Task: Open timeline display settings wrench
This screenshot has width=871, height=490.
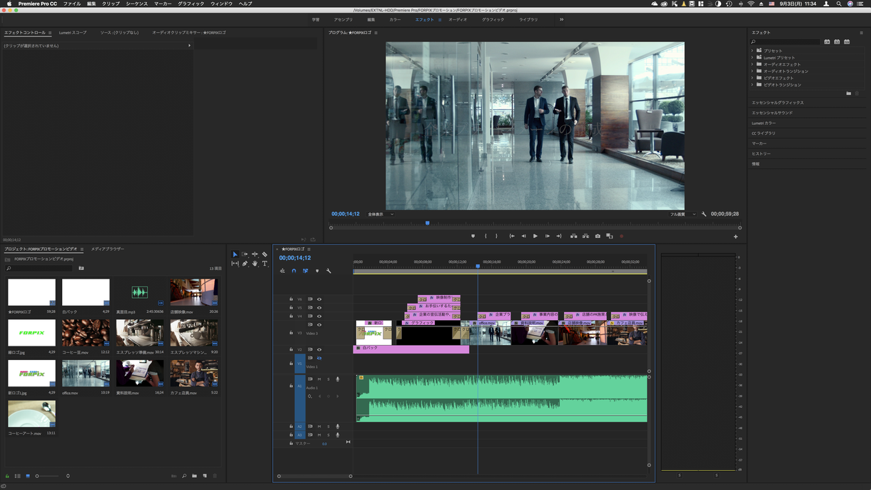Action: pyautogui.click(x=328, y=271)
